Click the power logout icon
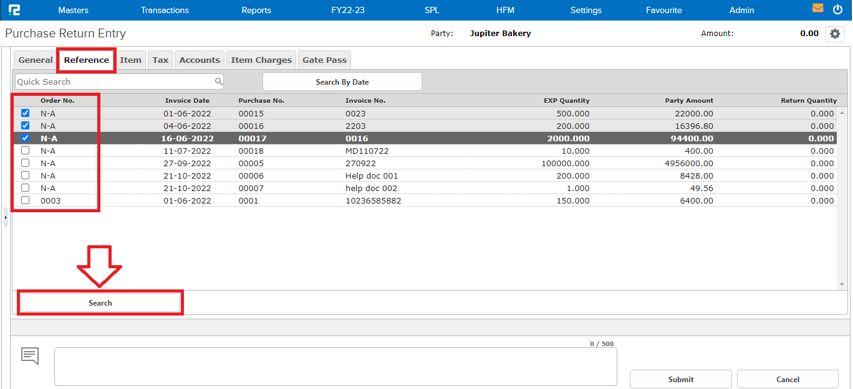The image size is (853, 389). (837, 9)
